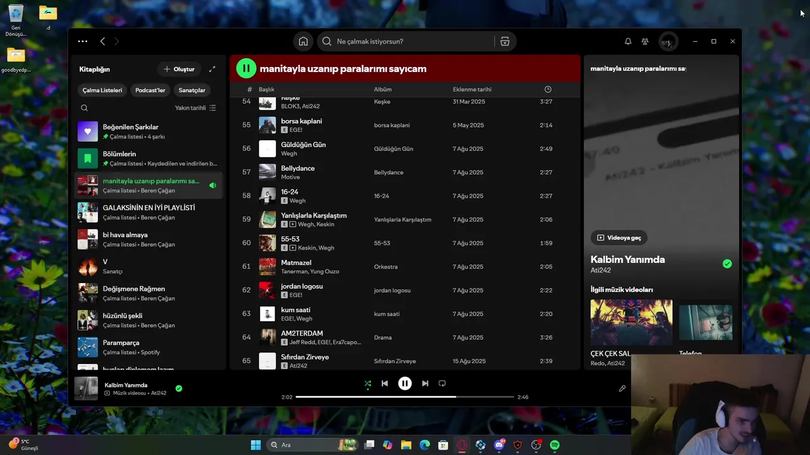This screenshot has width=810, height=455.
Task: Pause the playlist with the green button
Action: click(246, 68)
